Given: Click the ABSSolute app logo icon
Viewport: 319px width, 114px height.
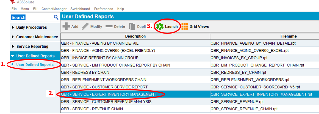Looking at the screenshot, I should [x=13, y=2].
